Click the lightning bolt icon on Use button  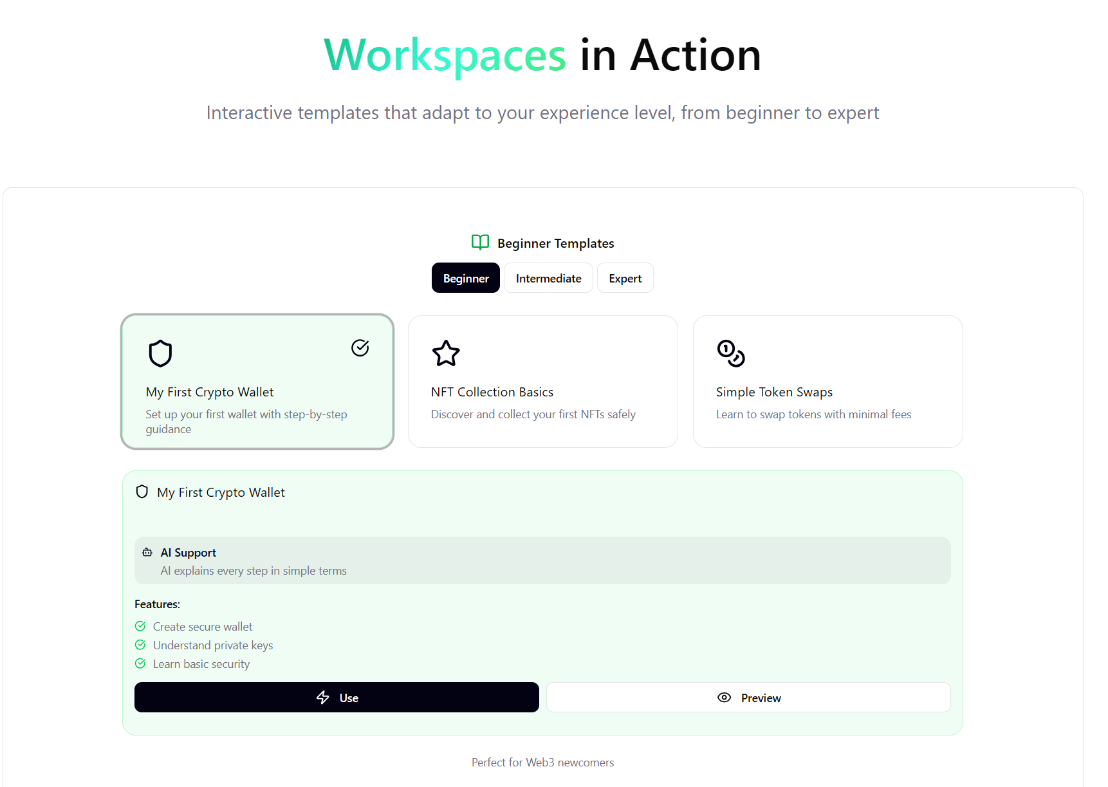[323, 698]
